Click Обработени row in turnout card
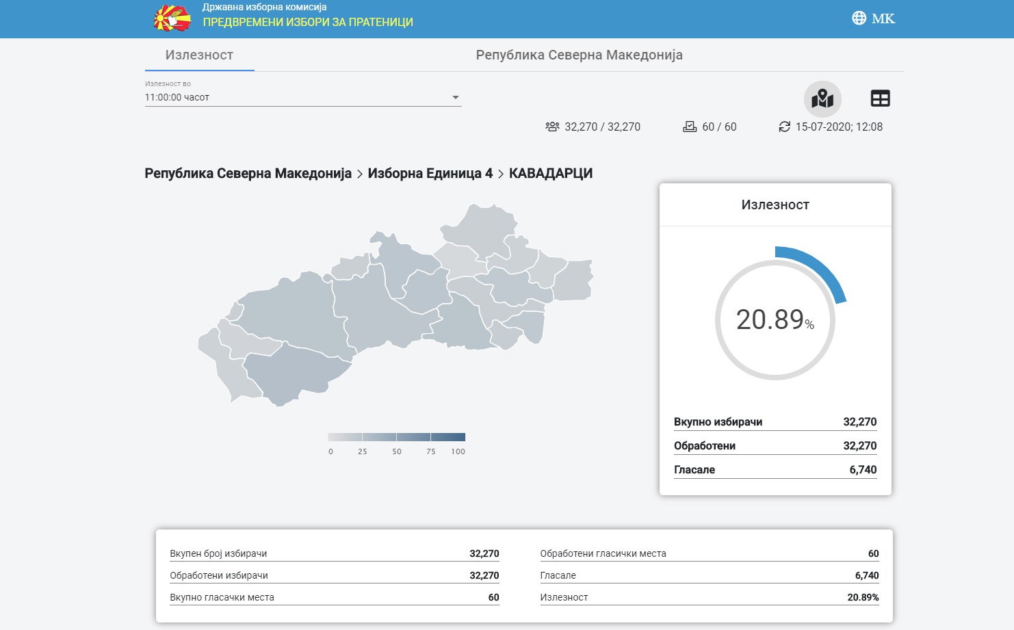The height and width of the screenshot is (630, 1014). [x=775, y=446]
